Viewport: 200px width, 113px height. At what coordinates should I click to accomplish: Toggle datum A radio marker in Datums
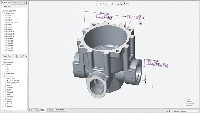(6, 67)
